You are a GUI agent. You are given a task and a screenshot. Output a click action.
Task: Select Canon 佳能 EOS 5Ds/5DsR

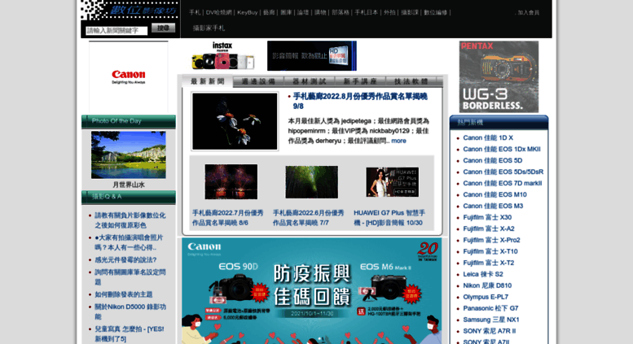coord(503,172)
